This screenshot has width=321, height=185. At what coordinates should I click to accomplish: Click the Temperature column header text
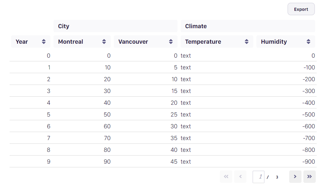(203, 42)
